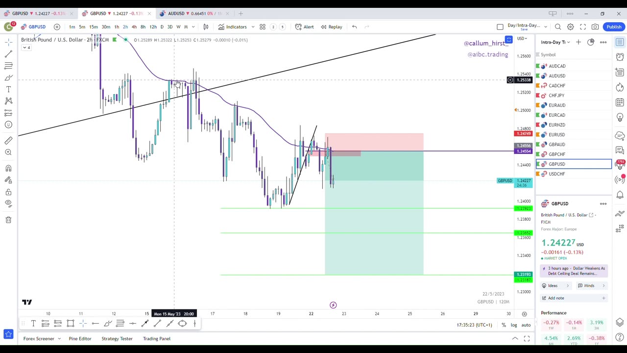Select the Text annotation tool in left toolbar
The width and height of the screenshot is (627, 353).
click(x=8, y=89)
